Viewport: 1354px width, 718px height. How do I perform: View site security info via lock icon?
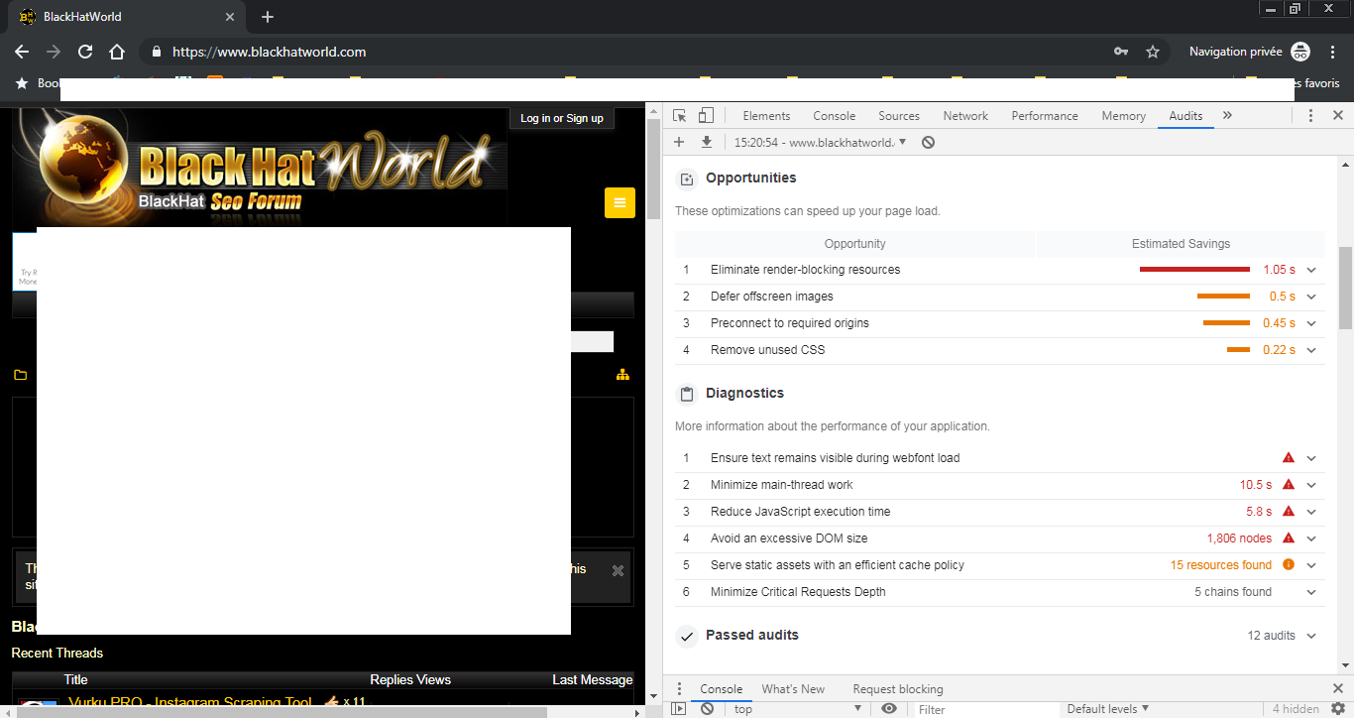[x=156, y=52]
